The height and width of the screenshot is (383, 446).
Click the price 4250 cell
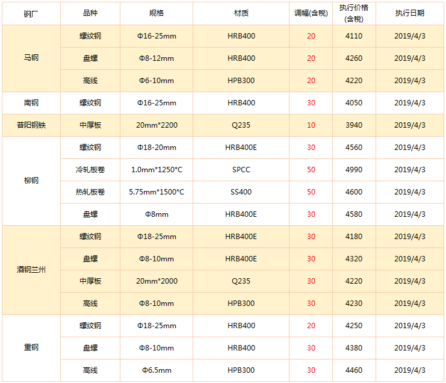[x=354, y=326]
